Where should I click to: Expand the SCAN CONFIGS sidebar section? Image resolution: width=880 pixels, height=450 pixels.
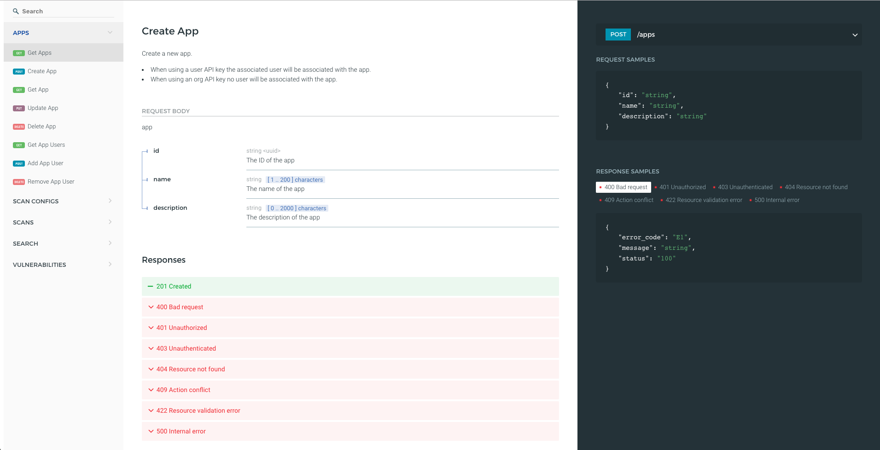pos(110,201)
